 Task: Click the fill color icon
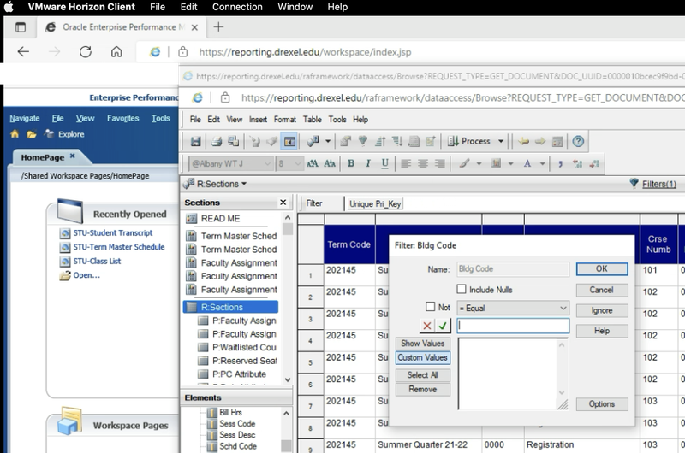coord(496,163)
